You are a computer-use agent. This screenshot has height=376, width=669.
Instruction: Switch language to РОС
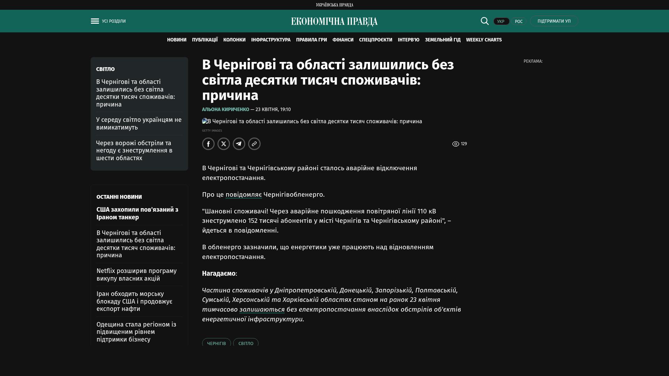[518, 21]
